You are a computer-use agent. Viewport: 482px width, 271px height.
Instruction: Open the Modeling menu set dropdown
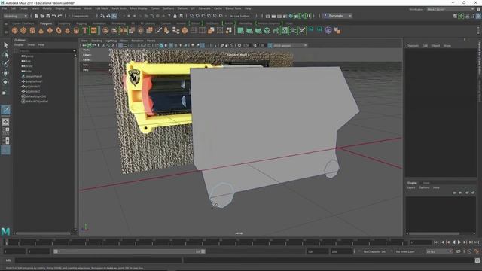15,16
